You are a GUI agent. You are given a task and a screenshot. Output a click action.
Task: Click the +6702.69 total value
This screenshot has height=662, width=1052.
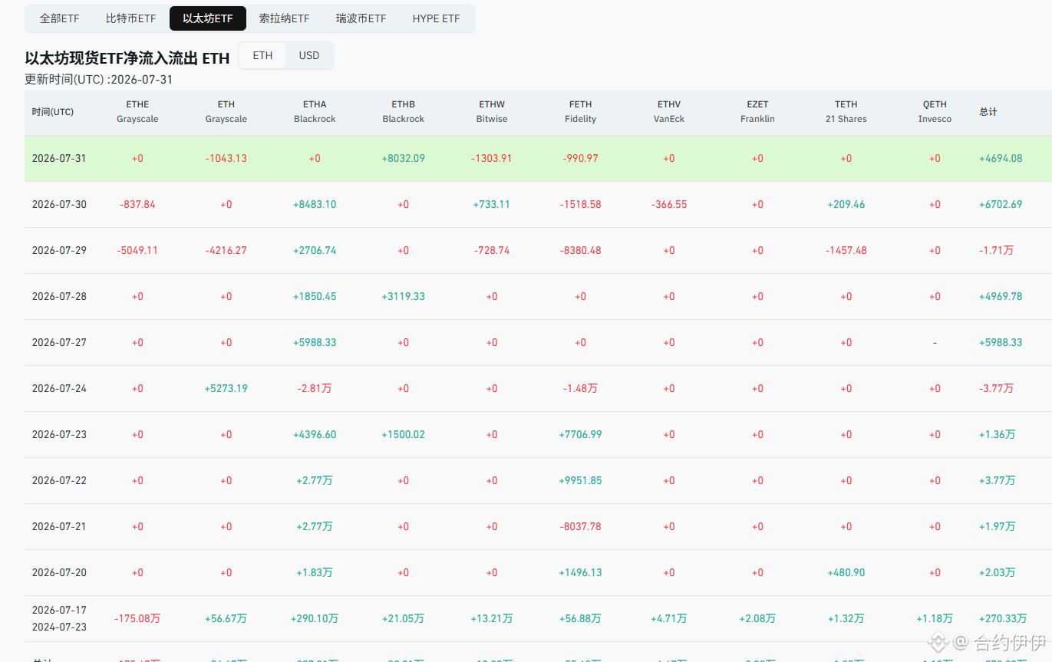point(1001,205)
